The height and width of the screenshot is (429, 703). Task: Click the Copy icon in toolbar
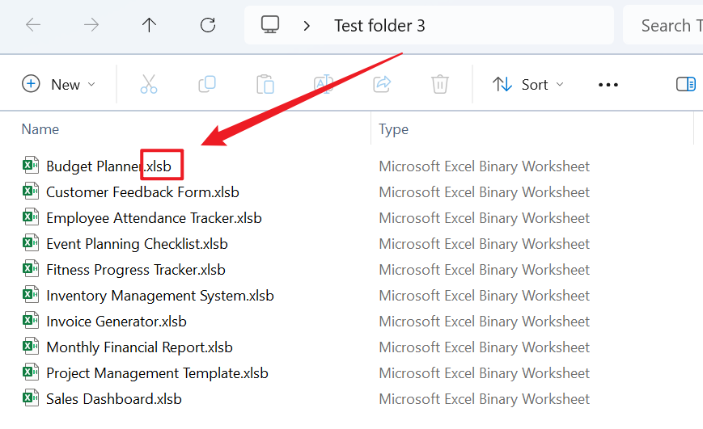207,84
